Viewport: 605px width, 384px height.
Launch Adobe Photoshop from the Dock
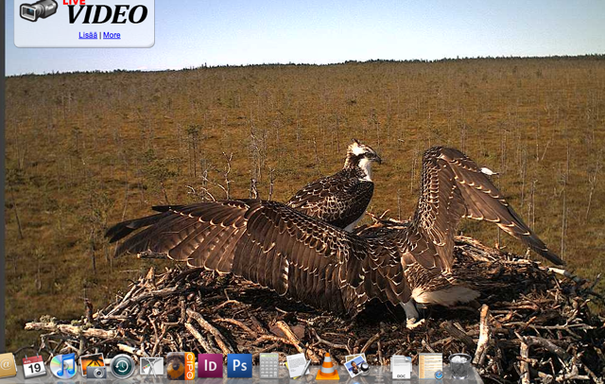[239, 366]
